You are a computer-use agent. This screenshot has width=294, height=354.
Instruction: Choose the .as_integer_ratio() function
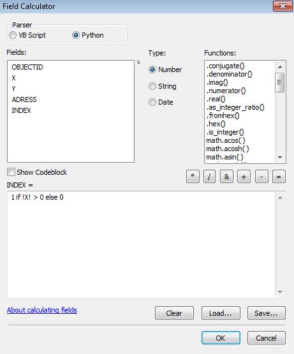[x=235, y=107]
